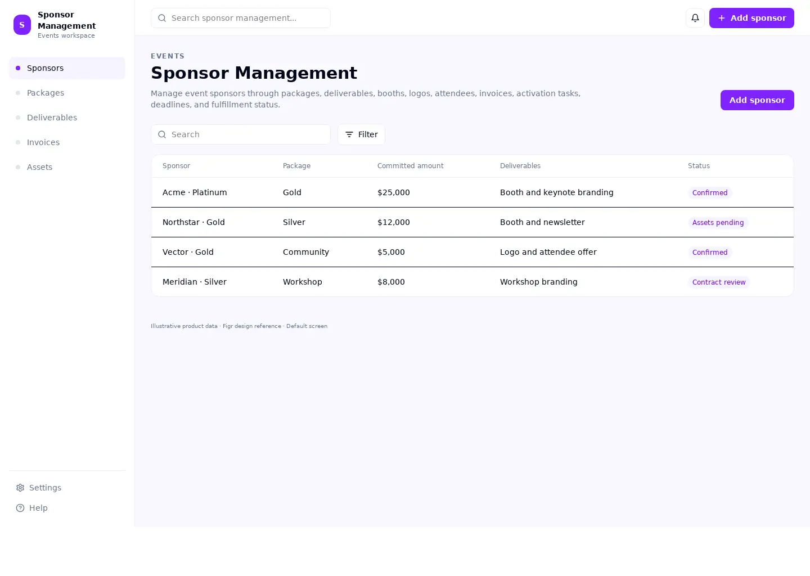This screenshot has width=810, height=576.
Task: Click Booth and keynote branding deliverable
Action: click(557, 192)
